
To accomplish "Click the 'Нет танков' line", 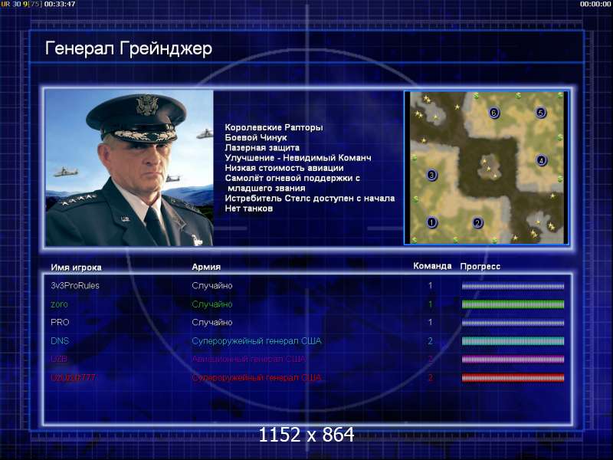I will click(248, 209).
